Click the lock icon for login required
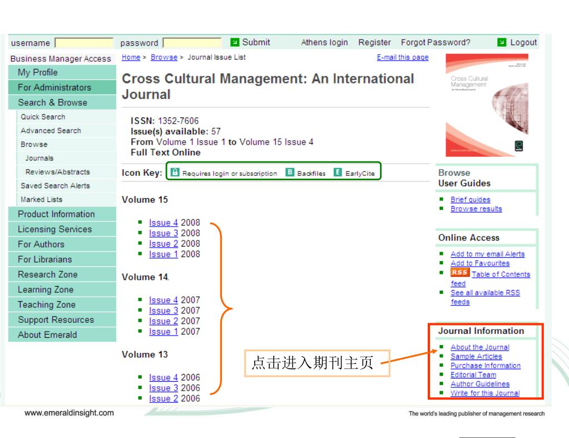This screenshot has height=438, width=569. pos(175,172)
